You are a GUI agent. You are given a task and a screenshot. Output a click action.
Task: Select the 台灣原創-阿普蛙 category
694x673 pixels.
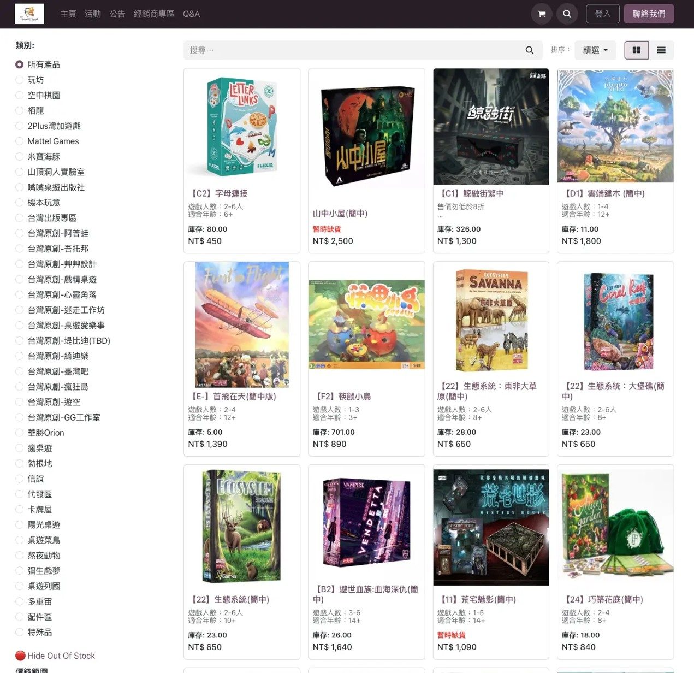pos(52,233)
